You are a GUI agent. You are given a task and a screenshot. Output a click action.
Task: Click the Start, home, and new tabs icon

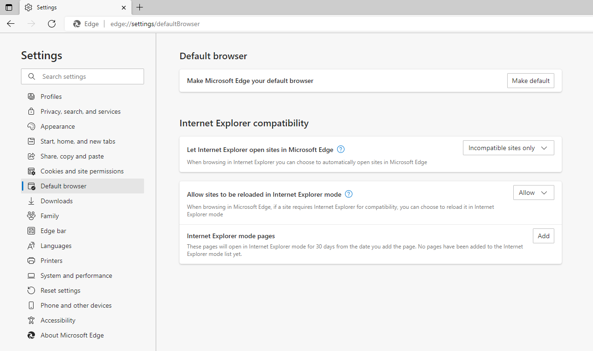[x=31, y=141]
